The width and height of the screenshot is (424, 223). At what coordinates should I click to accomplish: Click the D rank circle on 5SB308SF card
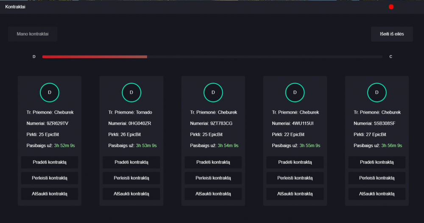(x=377, y=92)
